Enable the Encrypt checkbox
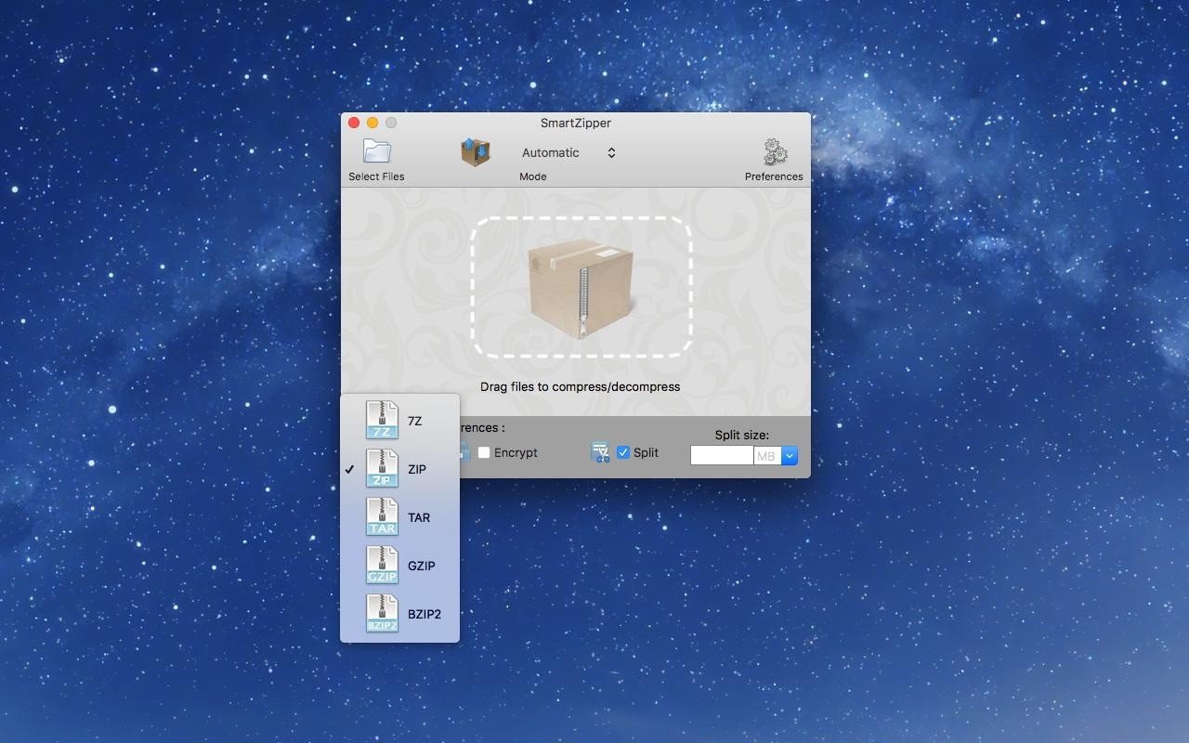 point(484,453)
